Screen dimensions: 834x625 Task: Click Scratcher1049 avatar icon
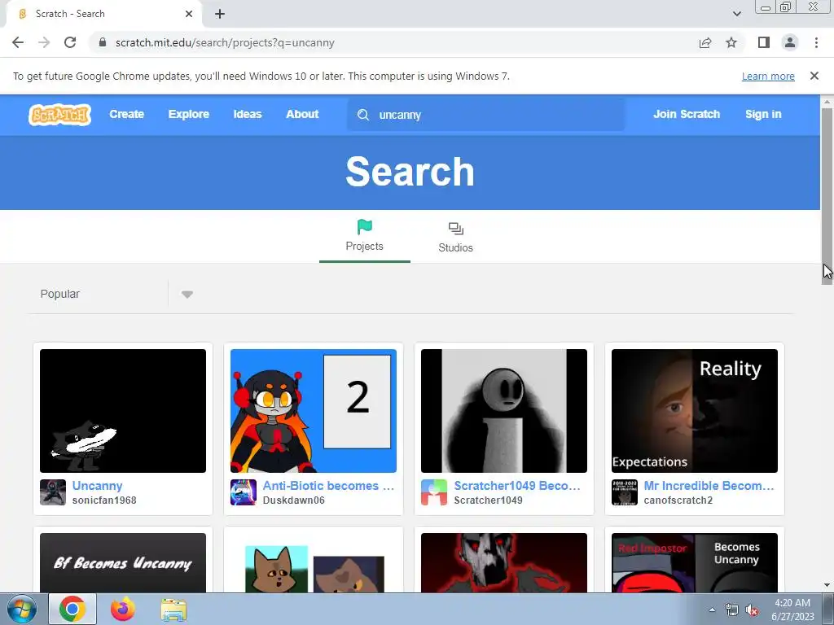pos(434,492)
